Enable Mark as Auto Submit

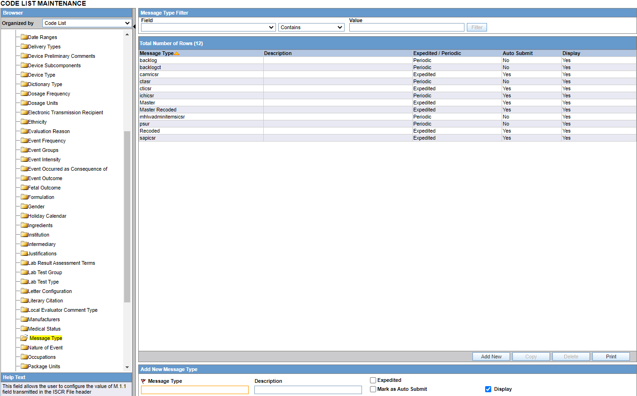[373, 389]
